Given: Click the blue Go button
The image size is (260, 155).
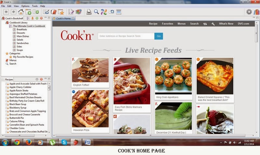Looking at the screenshot, I should (159, 36).
